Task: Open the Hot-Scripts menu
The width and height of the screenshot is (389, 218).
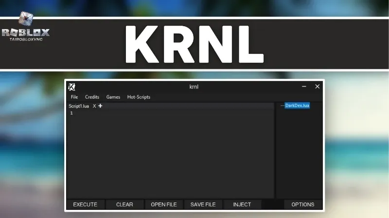Action: (x=139, y=97)
